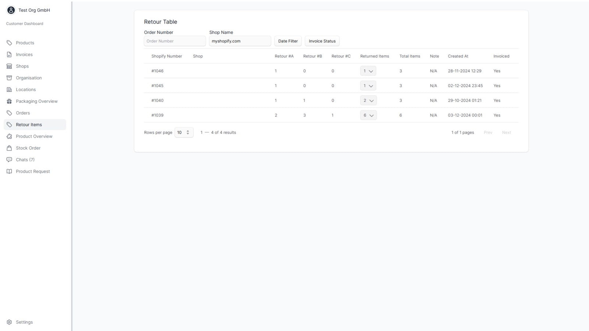Click the Stock Order bag icon
The width and height of the screenshot is (589, 331).
click(x=9, y=148)
